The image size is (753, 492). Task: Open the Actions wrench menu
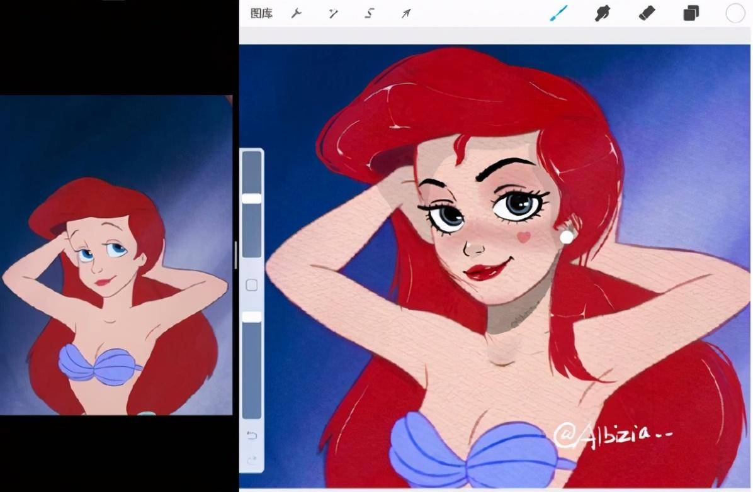pyautogui.click(x=296, y=13)
